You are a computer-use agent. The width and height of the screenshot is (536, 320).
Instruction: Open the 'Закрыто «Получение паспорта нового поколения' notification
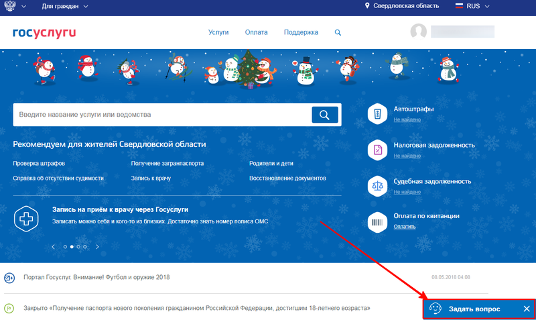click(196, 308)
